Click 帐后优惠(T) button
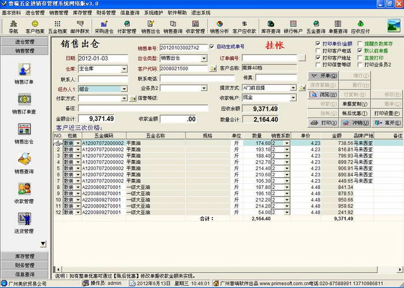Image resolution: width=404 pixels, height=288 pixels. click(x=355, y=113)
